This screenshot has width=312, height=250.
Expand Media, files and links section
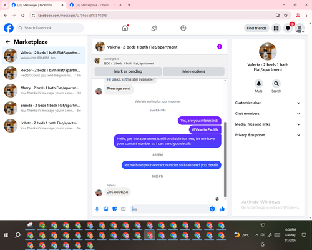tap(268, 124)
